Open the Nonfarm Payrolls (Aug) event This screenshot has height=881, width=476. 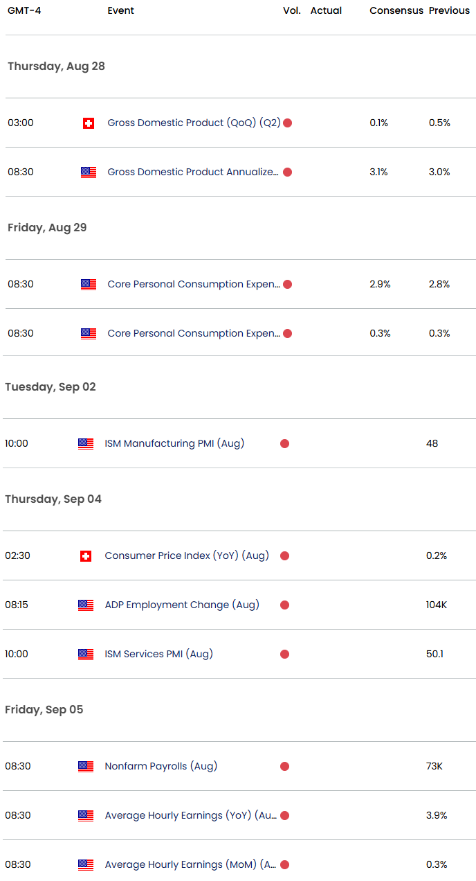pos(161,767)
